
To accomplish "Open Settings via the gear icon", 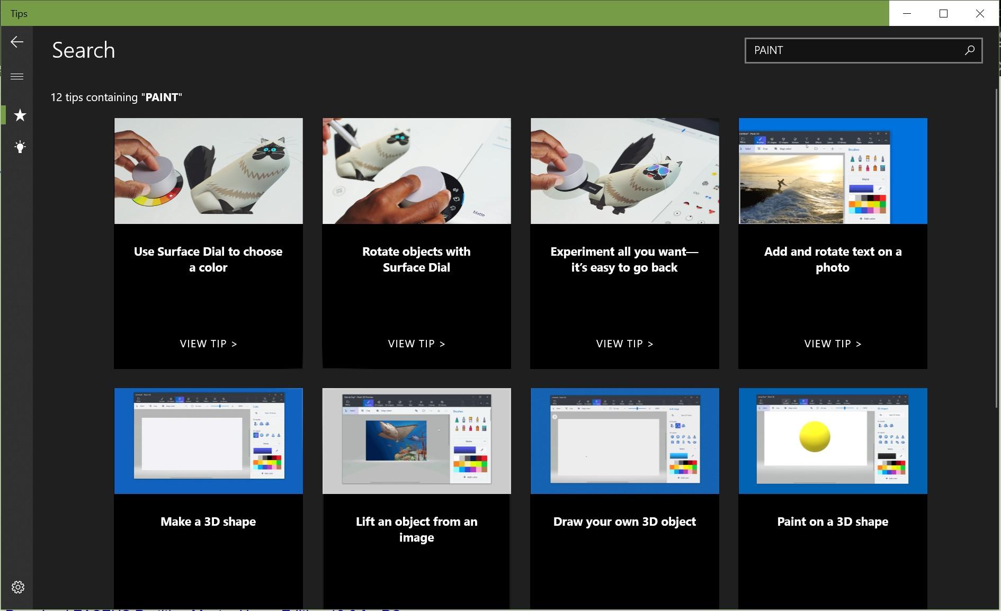I will pos(19,587).
